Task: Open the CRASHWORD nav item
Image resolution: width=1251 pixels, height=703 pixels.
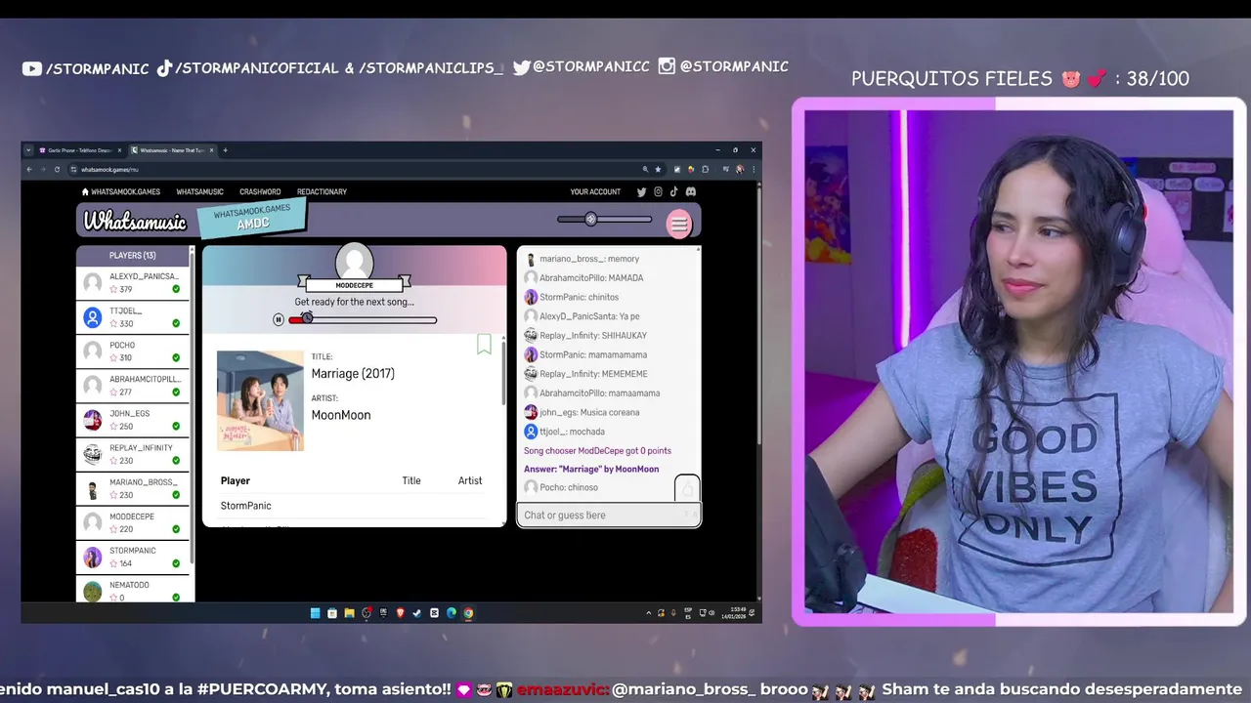Action: (260, 191)
